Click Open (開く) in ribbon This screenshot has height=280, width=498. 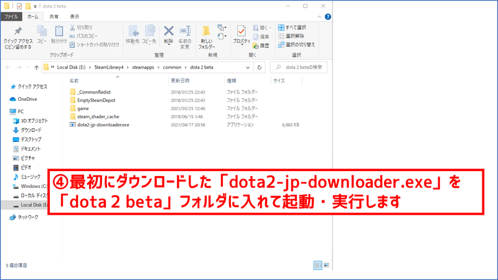[262, 28]
